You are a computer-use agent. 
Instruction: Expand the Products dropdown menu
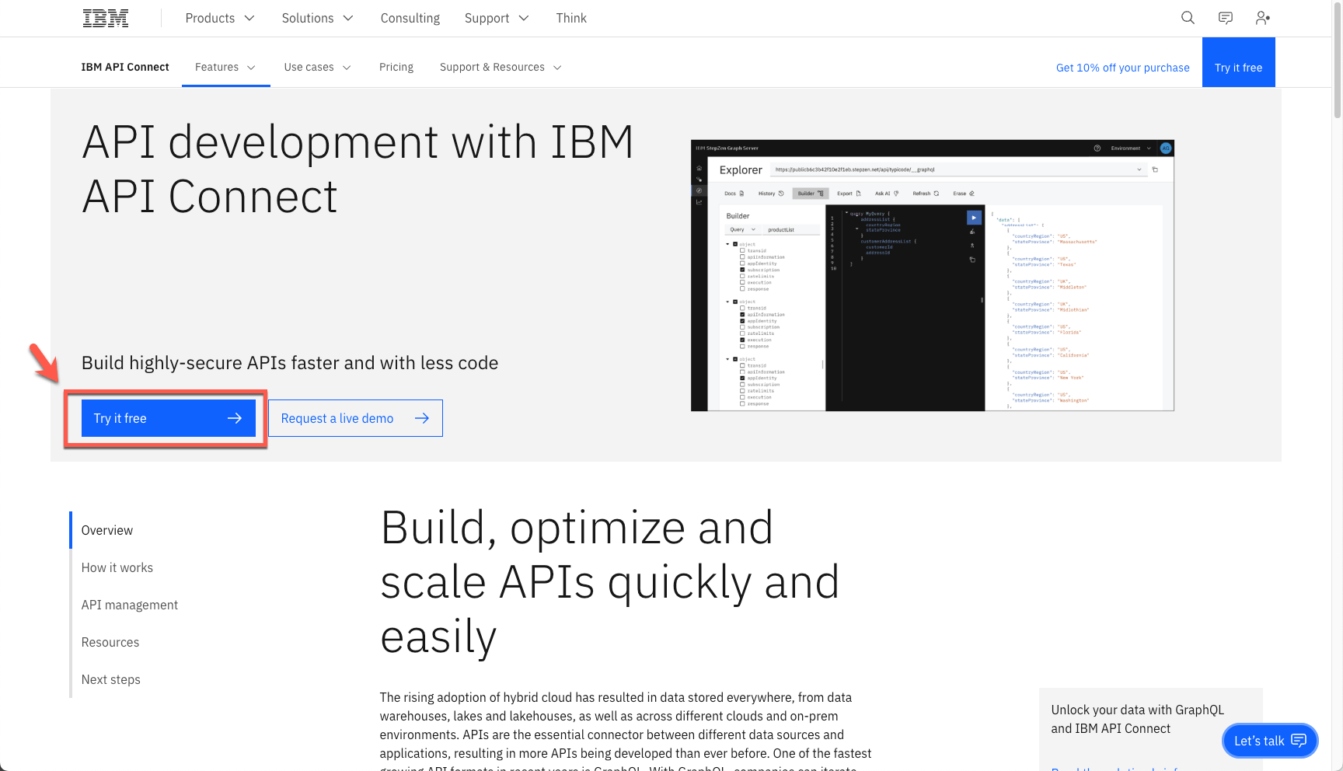click(x=220, y=18)
